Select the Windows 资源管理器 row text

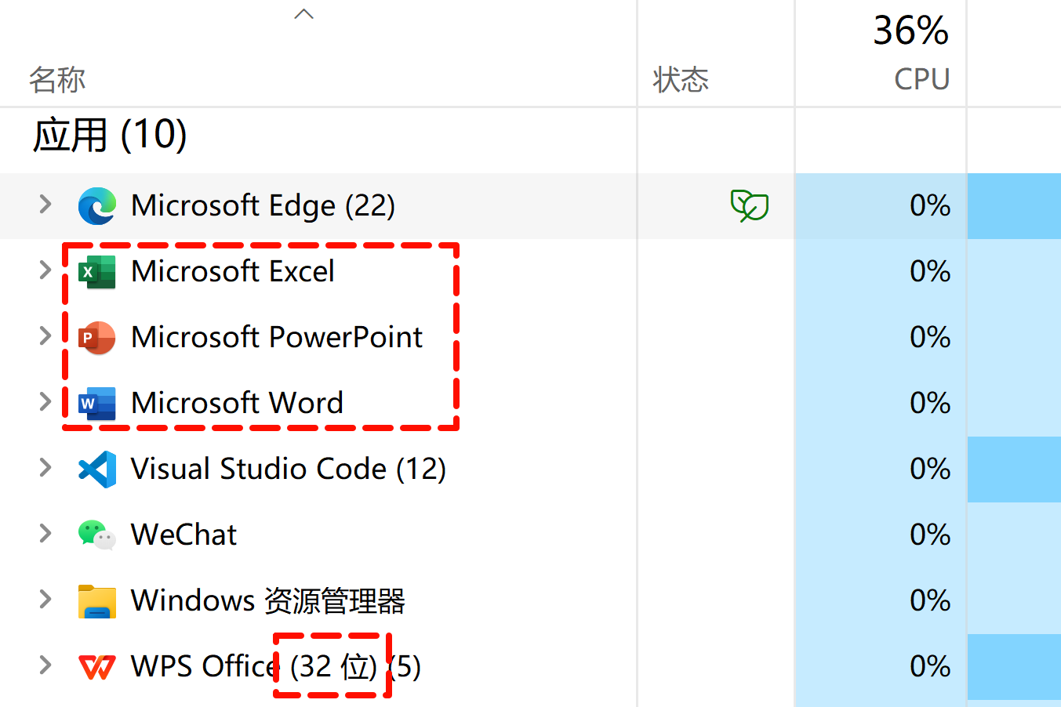[268, 601]
